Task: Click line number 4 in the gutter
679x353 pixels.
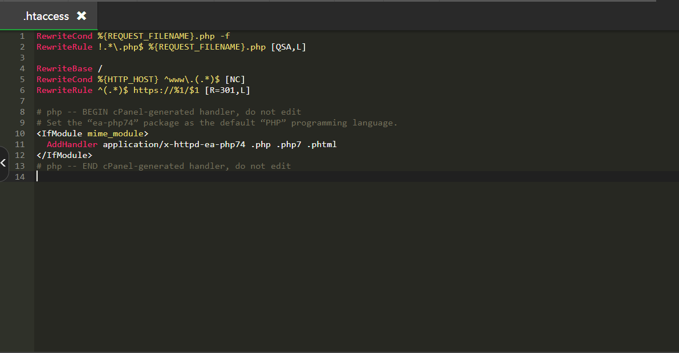Action: [22, 68]
